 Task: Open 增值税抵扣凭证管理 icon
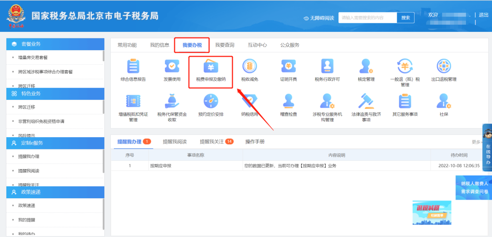(133, 101)
